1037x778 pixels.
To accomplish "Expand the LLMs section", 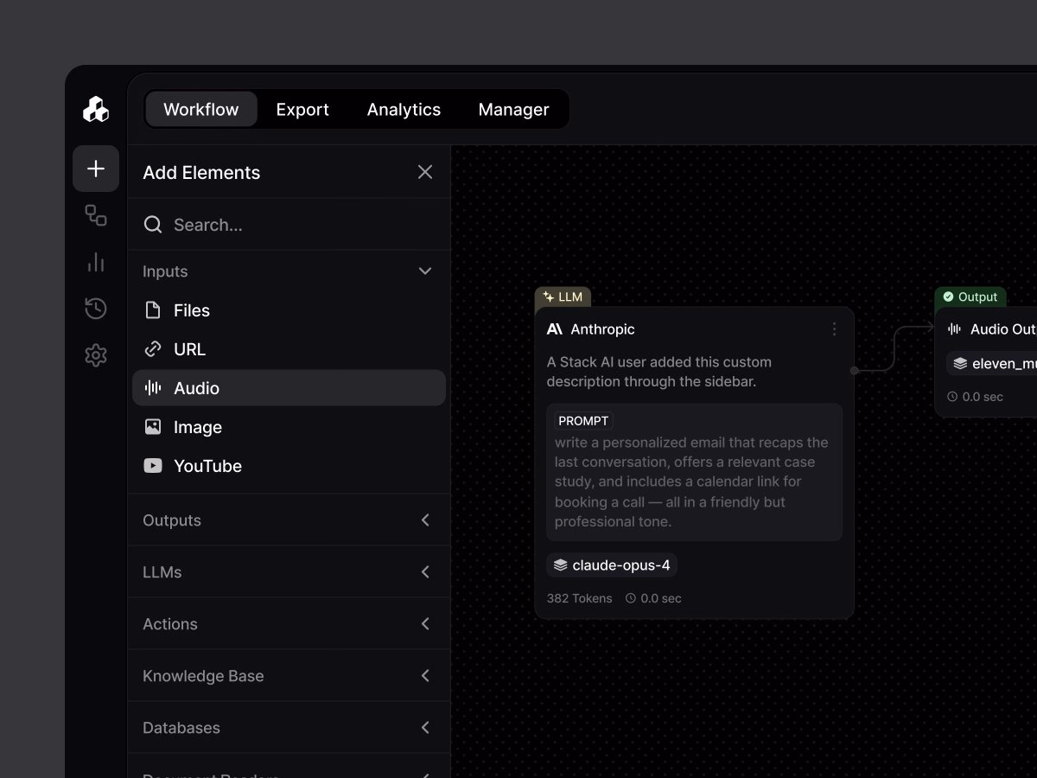I will (x=289, y=572).
